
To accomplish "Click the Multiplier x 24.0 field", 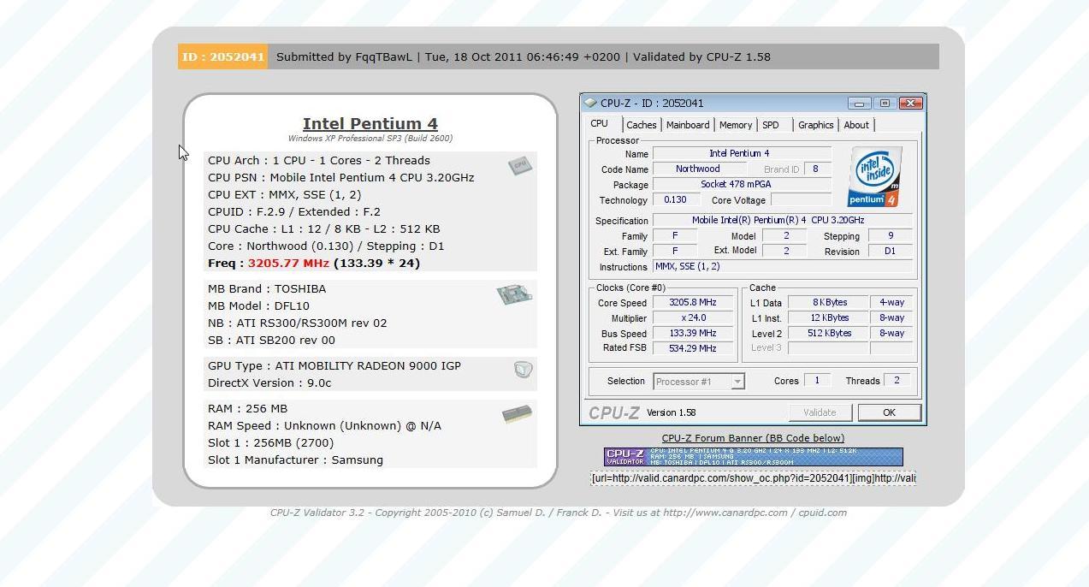I will tap(694, 317).
